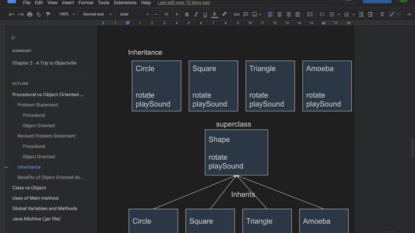
Task: Open the text color picker
Action: [x=215, y=14]
